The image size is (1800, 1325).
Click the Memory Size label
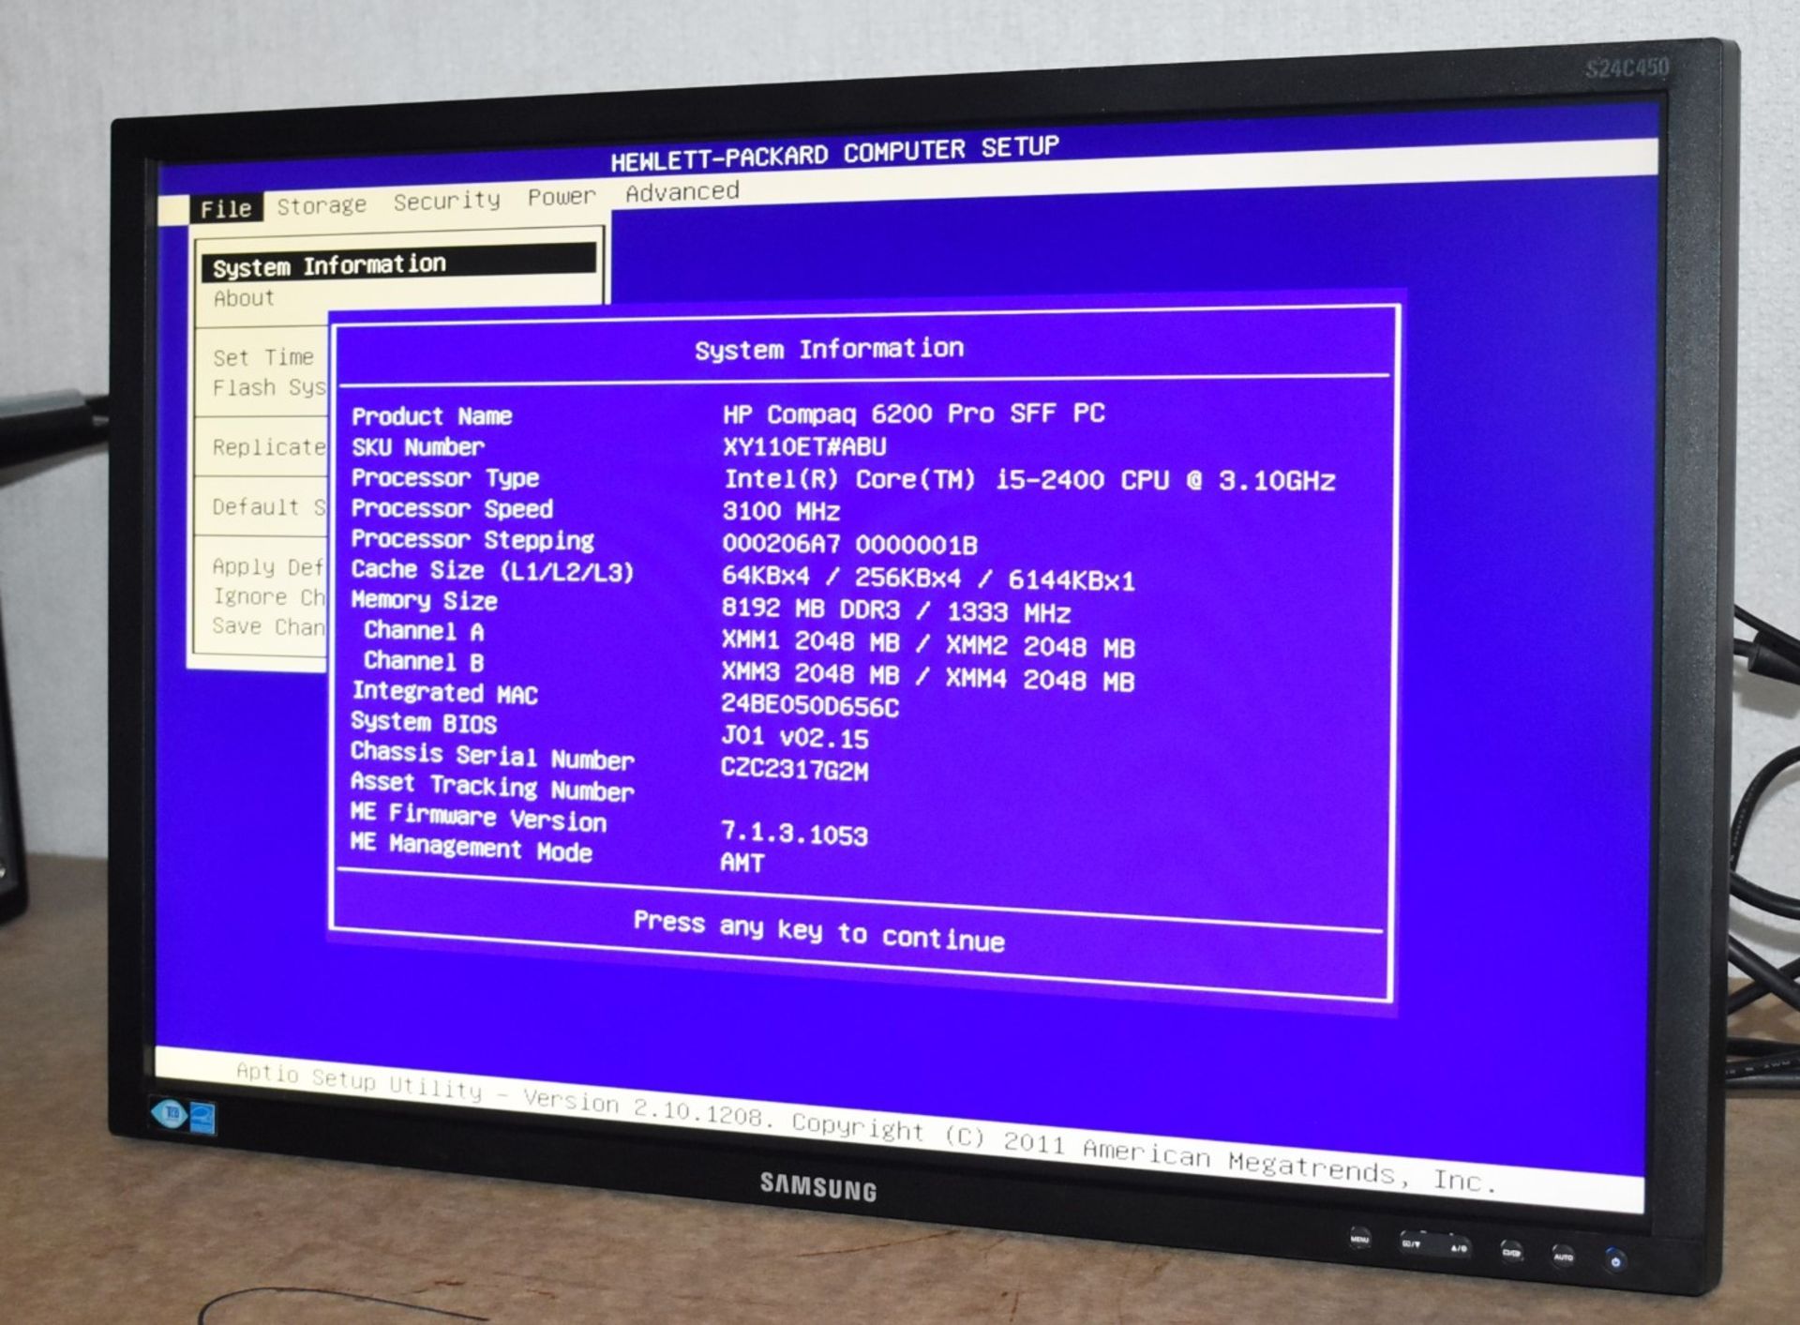tap(424, 601)
